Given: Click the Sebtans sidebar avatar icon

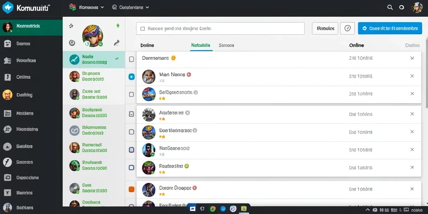Looking at the screenshot, I should click(8, 207).
